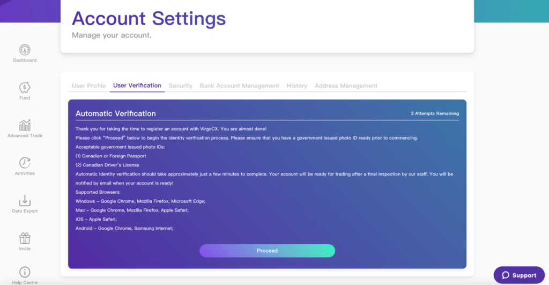
Task: Switch to the User Profile tab
Action: coord(88,86)
